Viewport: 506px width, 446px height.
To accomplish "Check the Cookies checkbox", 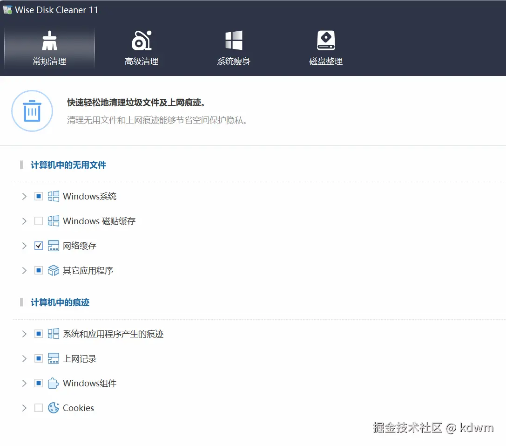I will tap(39, 408).
